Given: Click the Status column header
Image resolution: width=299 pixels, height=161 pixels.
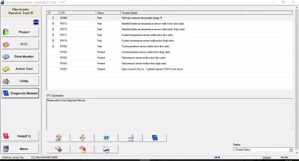Looking at the screenshot, I should click(x=108, y=13).
